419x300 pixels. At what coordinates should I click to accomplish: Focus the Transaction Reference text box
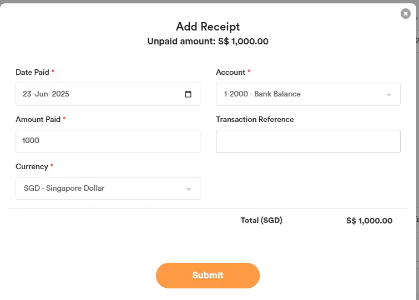pyautogui.click(x=308, y=141)
